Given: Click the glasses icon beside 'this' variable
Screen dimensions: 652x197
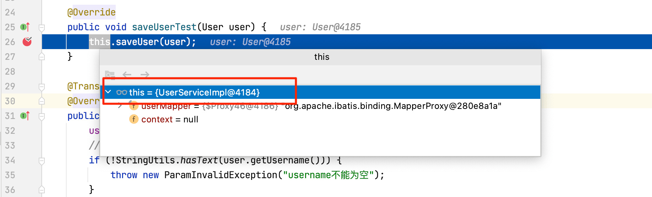Looking at the screenshot, I should (121, 92).
